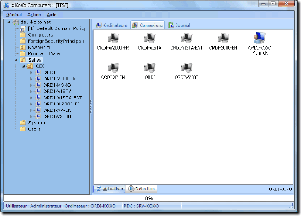The height and width of the screenshot is (216, 301).
Task: Click the KoXo application icon in title bar
Action: coord(7,5)
